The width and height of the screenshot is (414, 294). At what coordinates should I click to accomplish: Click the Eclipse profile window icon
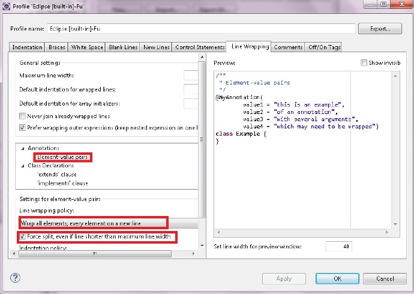6,6
